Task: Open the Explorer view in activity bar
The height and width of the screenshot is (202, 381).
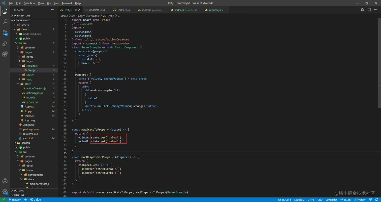Action: 5,11
